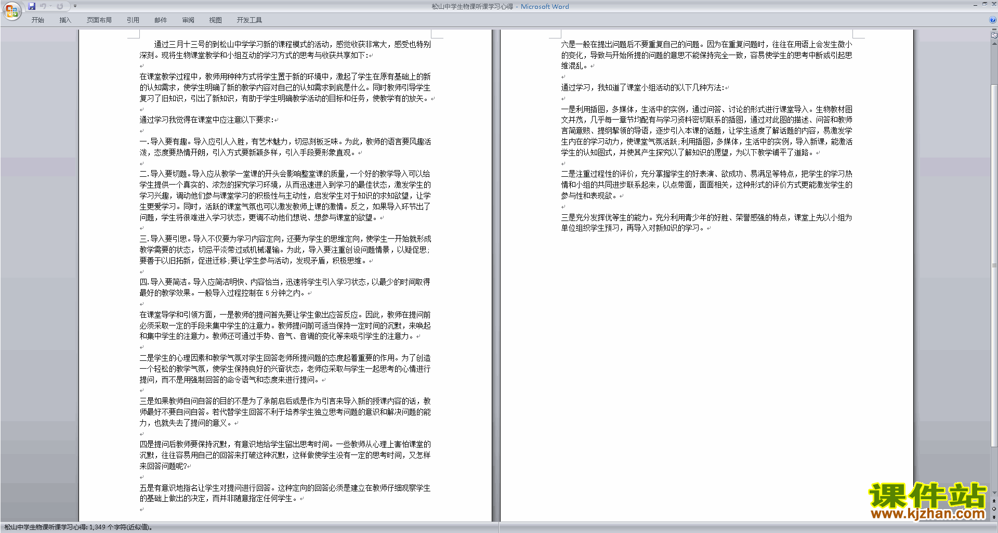Screen dimensions: 998x533
Task: Click the paragraph starting 六是一般在提出问题后
Action: [x=706, y=55]
